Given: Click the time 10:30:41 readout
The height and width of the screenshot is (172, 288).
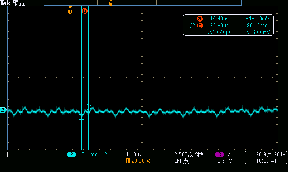Looking at the screenshot, I should [266, 161].
